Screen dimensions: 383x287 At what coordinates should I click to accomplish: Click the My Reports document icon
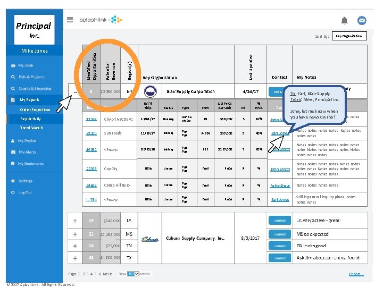pos(13,99)
